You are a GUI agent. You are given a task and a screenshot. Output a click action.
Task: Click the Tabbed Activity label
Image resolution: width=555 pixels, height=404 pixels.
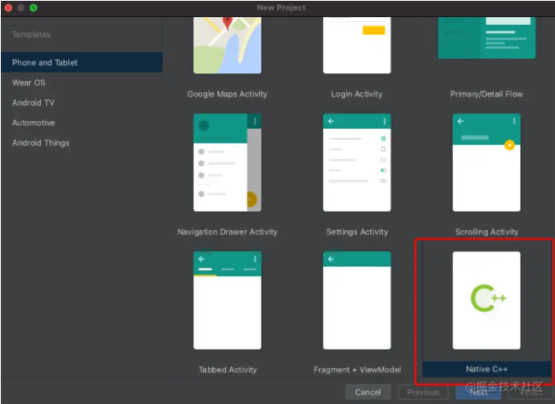(228, 370)
